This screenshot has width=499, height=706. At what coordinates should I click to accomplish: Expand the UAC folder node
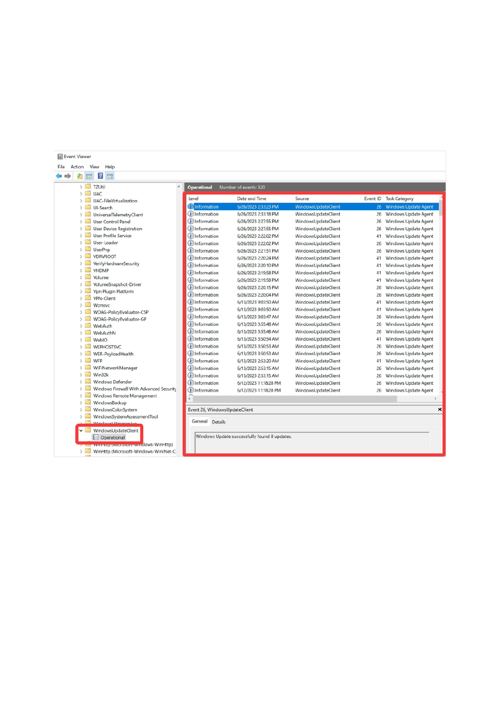(x=81, y=194)
